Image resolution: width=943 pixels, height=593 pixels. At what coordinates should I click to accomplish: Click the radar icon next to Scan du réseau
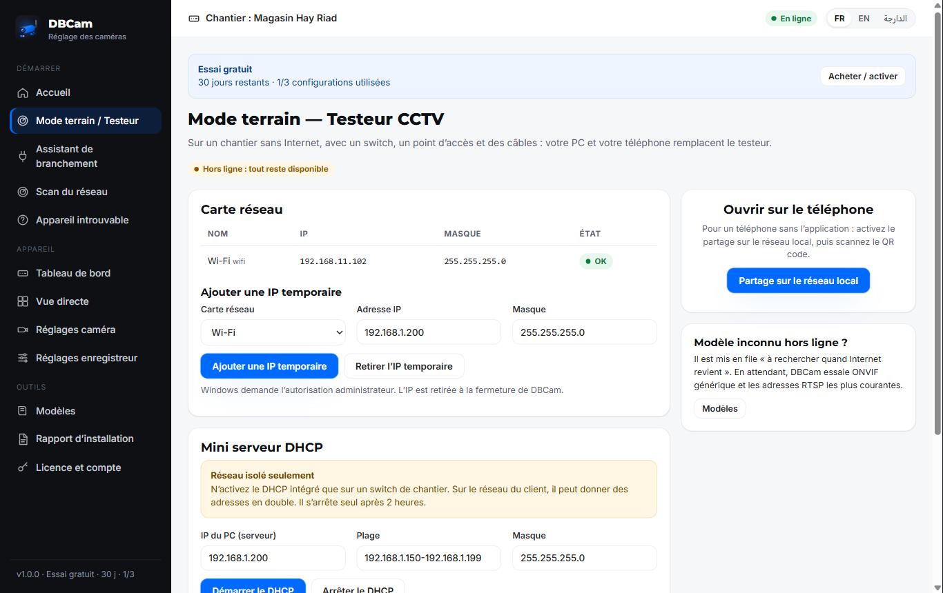point(23,192)
